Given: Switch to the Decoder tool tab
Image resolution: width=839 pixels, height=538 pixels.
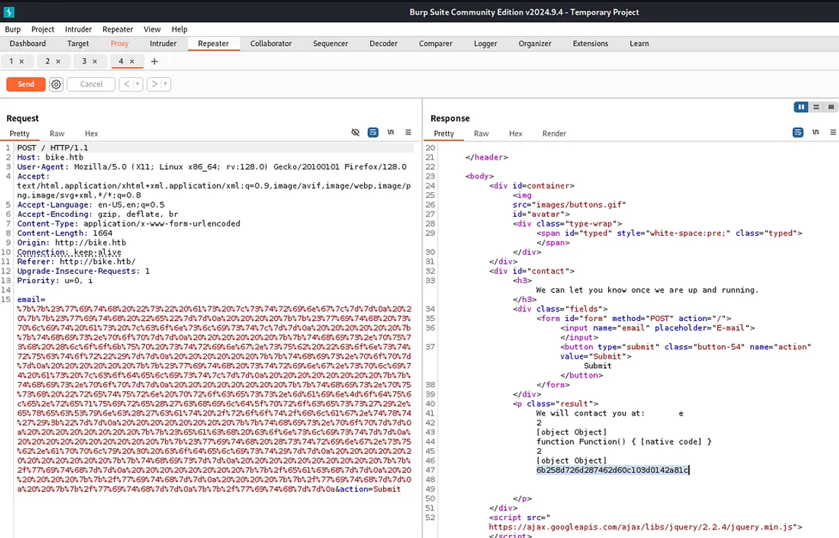Looking at the screenshot, I should click(383, 43).
